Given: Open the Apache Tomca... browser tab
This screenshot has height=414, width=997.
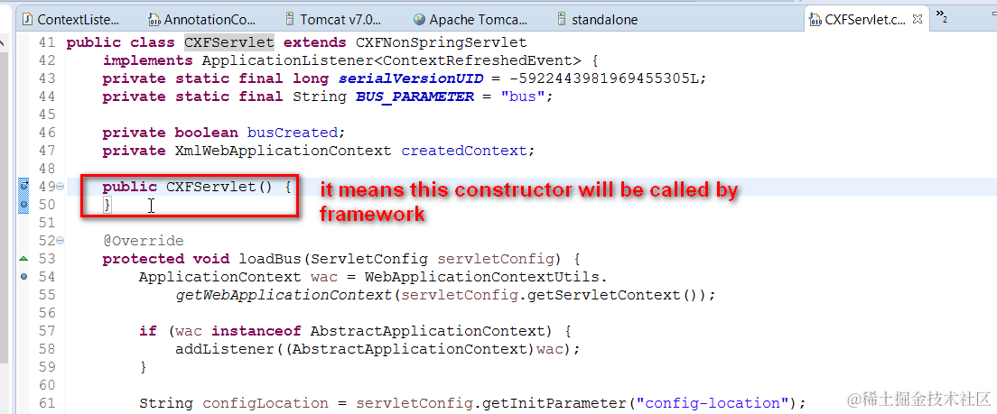Looking at the screenshot, I should (x=471, y=19).
